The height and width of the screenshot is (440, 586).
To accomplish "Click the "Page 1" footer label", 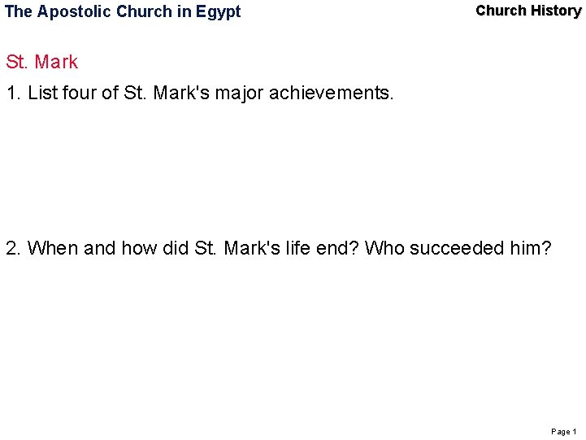I will click(x=563, y=432).
